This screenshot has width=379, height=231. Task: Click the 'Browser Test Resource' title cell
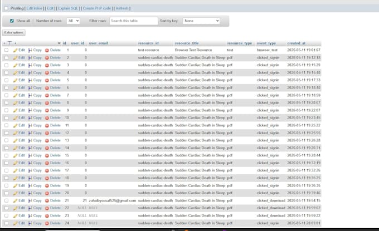[193, 50]
